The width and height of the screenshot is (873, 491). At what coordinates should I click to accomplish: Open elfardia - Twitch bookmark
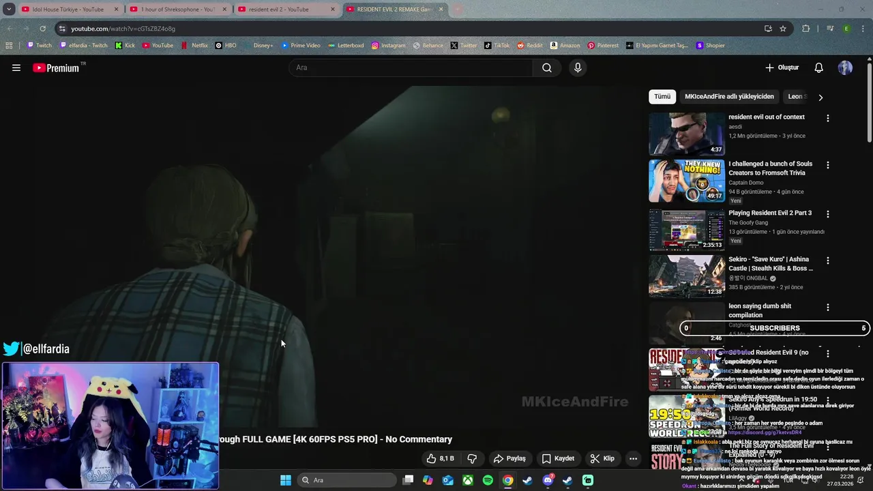83,46
